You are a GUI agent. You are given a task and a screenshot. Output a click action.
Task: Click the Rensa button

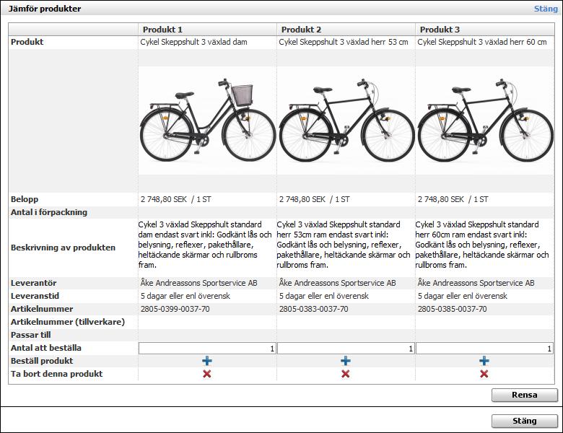pos(524,395)
